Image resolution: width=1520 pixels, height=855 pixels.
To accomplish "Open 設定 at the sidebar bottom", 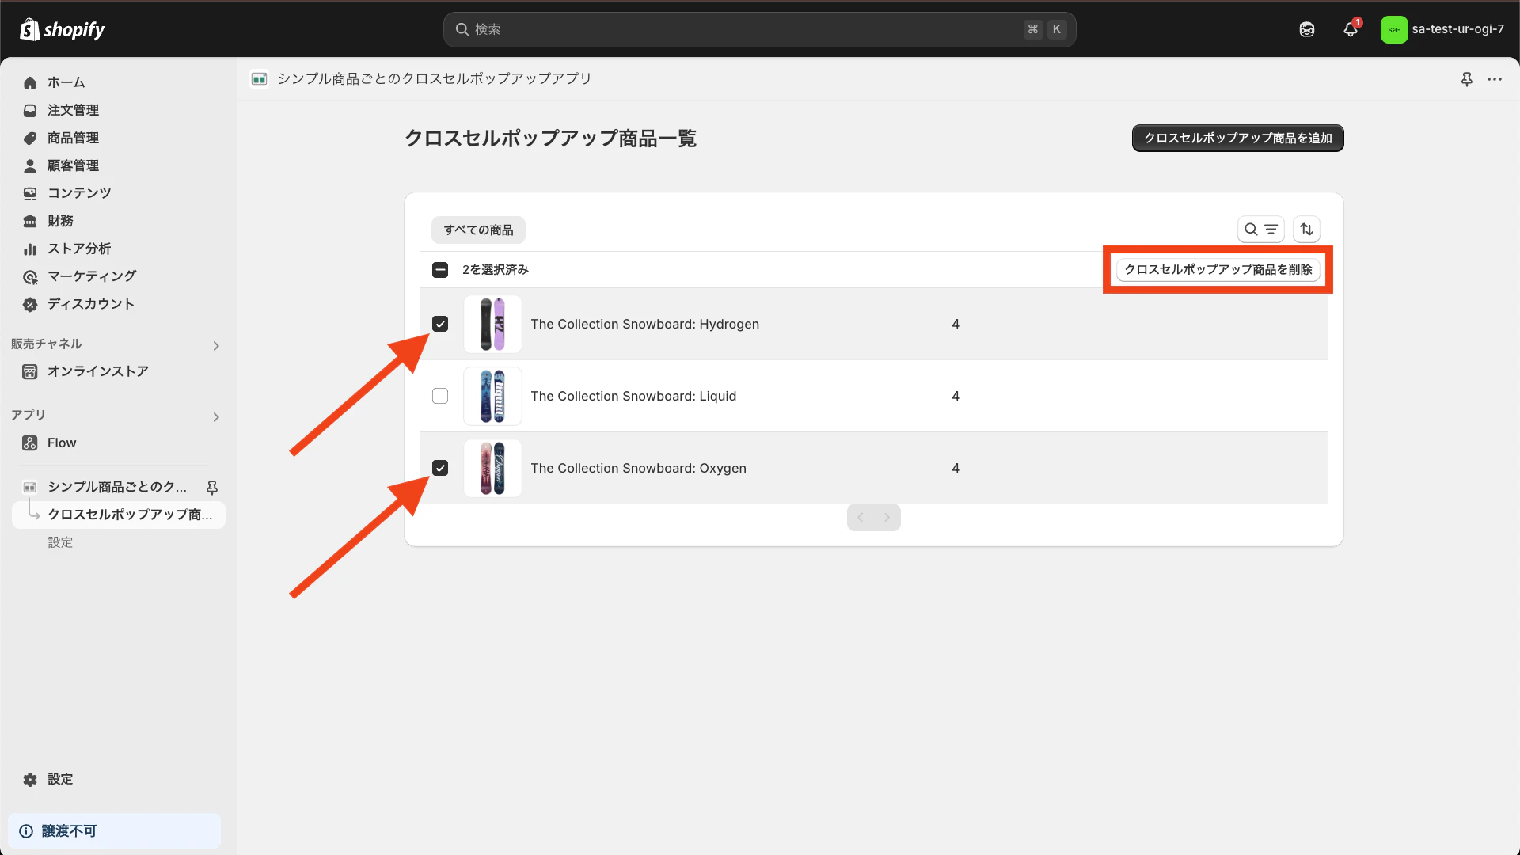I will pyautogui.click(x=60, y=780).
